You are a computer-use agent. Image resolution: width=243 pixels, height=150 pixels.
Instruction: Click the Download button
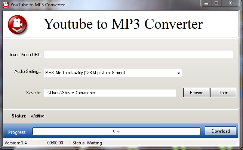pyautogui.click(x=221, y=131)
